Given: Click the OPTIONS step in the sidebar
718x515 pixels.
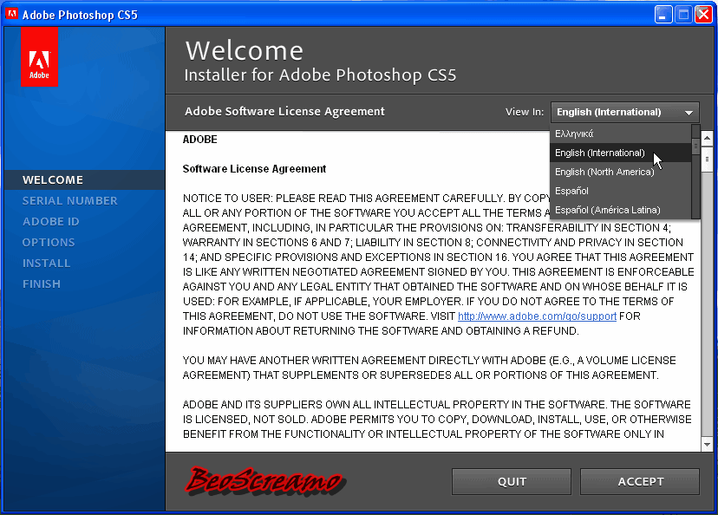Looking at the screenshot, I should tap(49, 243).
